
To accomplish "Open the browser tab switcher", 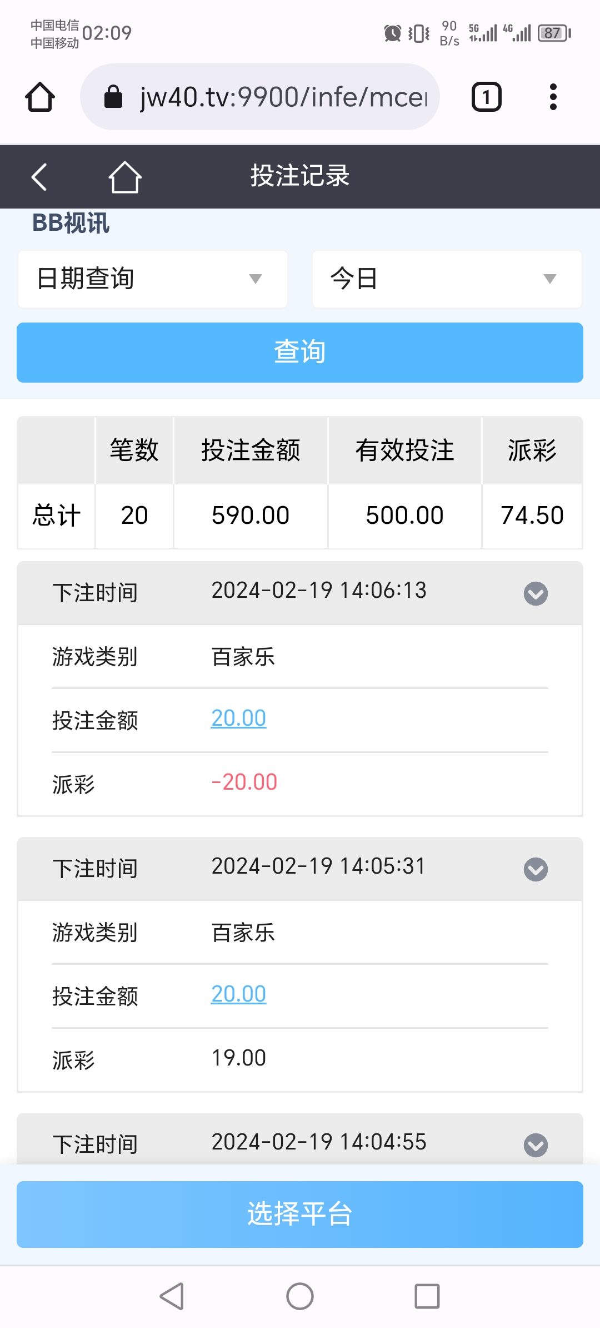I will pos(486,97).
